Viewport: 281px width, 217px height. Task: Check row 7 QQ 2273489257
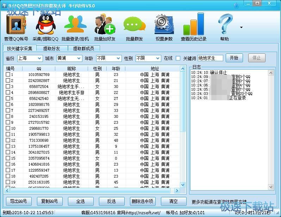(8, 110)
